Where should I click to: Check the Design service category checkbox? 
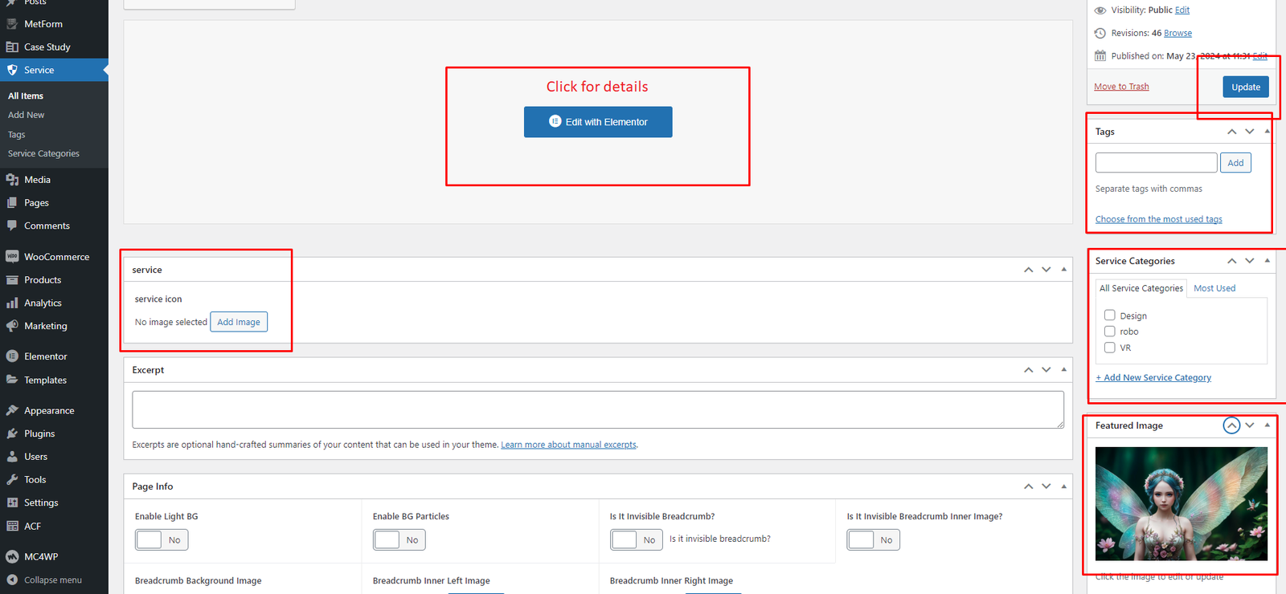click(1109, 315)
